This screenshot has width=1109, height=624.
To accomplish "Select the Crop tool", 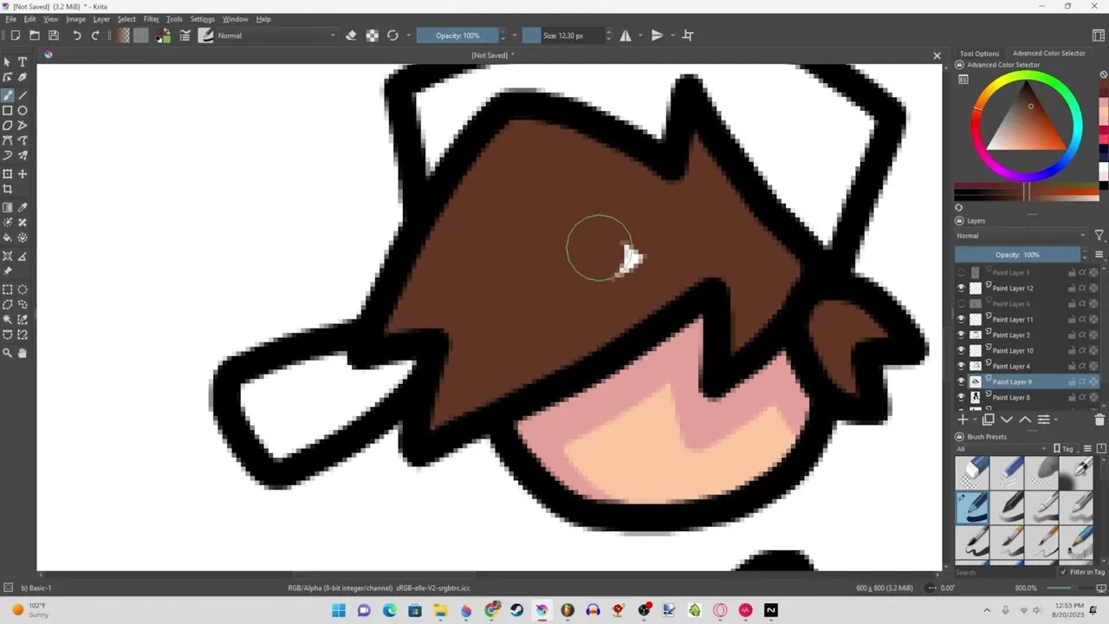I will click(8, 189).
